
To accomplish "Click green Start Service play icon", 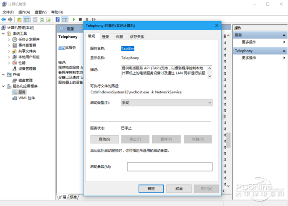I will click(x=73, y=19).
